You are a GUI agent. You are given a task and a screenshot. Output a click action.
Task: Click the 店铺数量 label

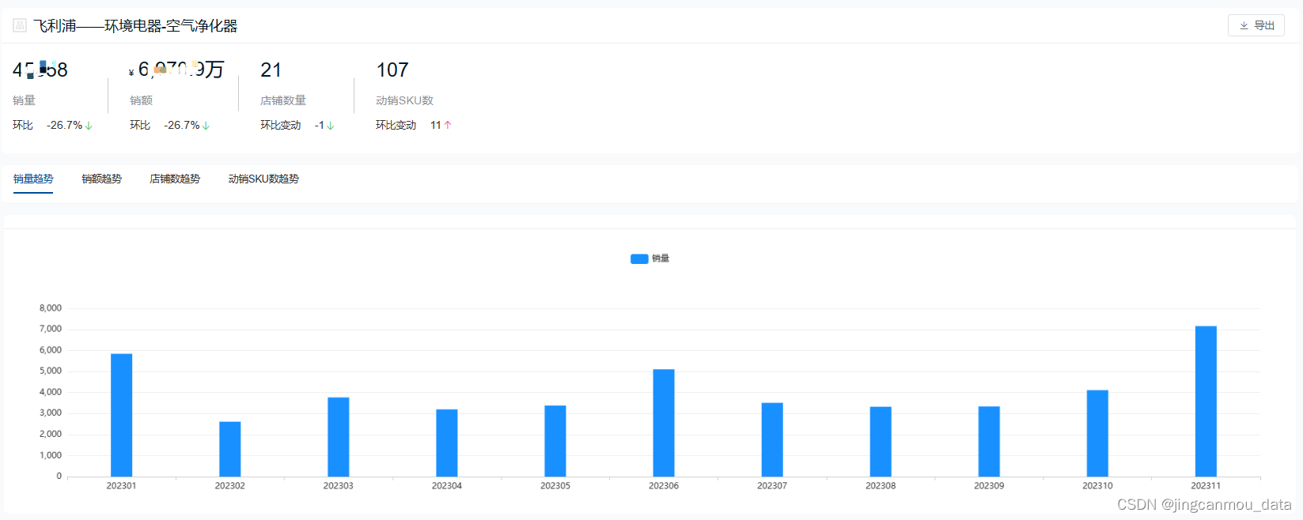[283, 100]
